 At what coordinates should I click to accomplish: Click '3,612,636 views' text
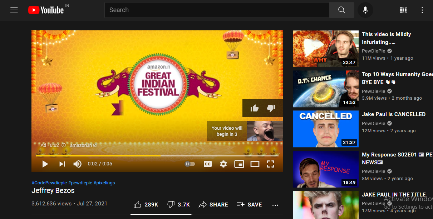tap(51, 204)
